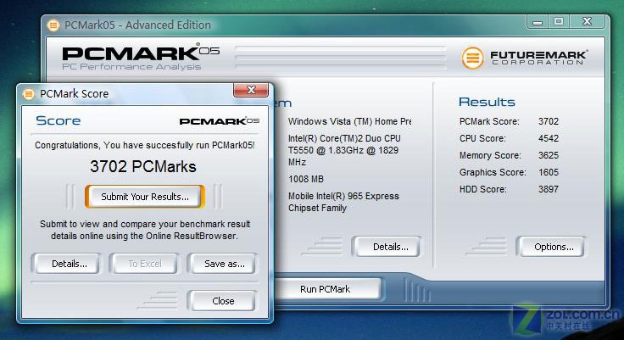Close the PCMark05 main window

[588, 21]
